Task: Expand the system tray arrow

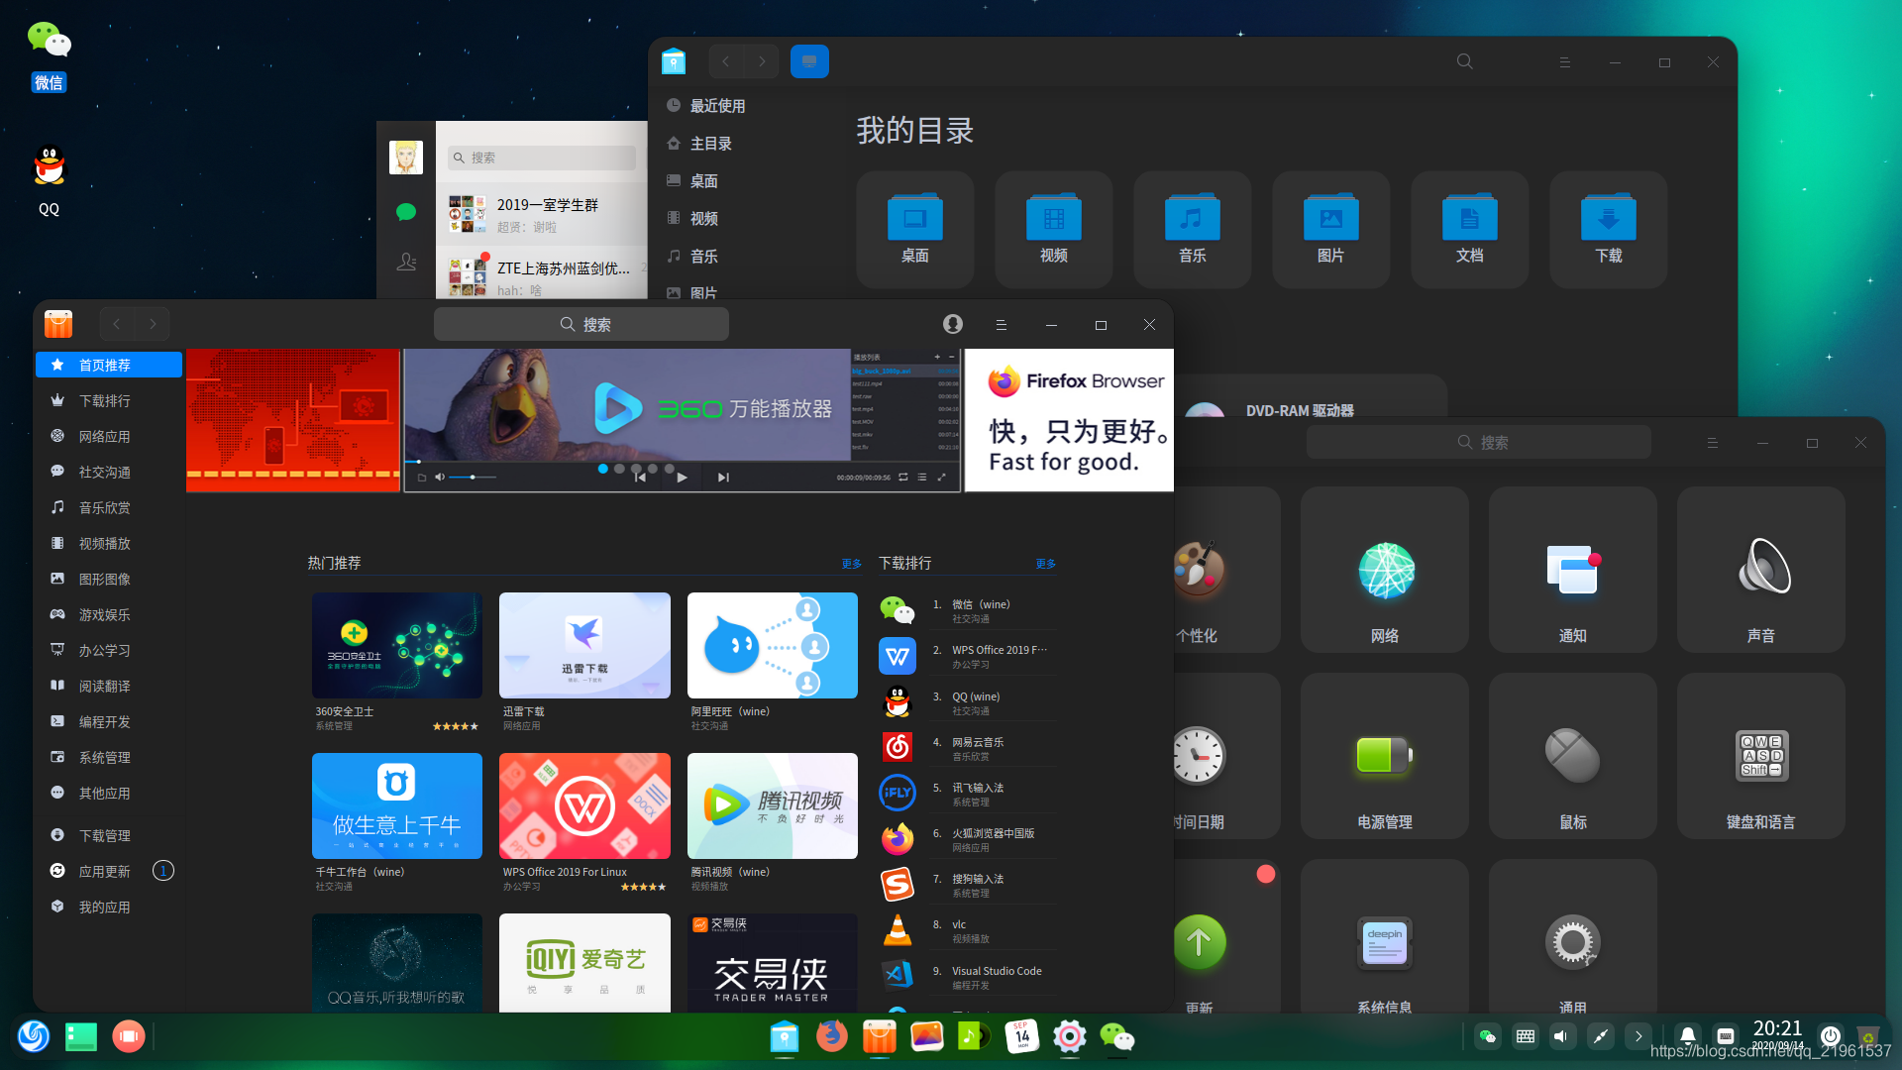Action: 1638,1036
